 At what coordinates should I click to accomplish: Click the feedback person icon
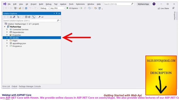pyautogui.click(x=173, y=8)
